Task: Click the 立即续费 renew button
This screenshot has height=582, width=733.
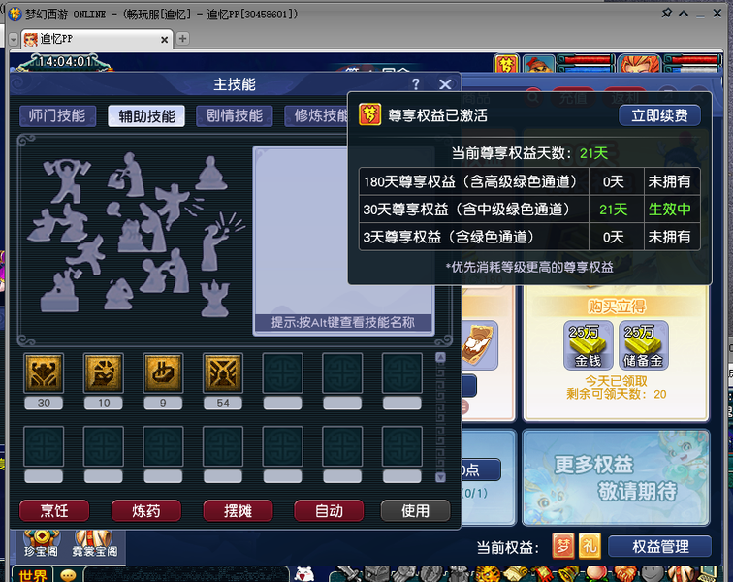Action: (x=659, y=115)
